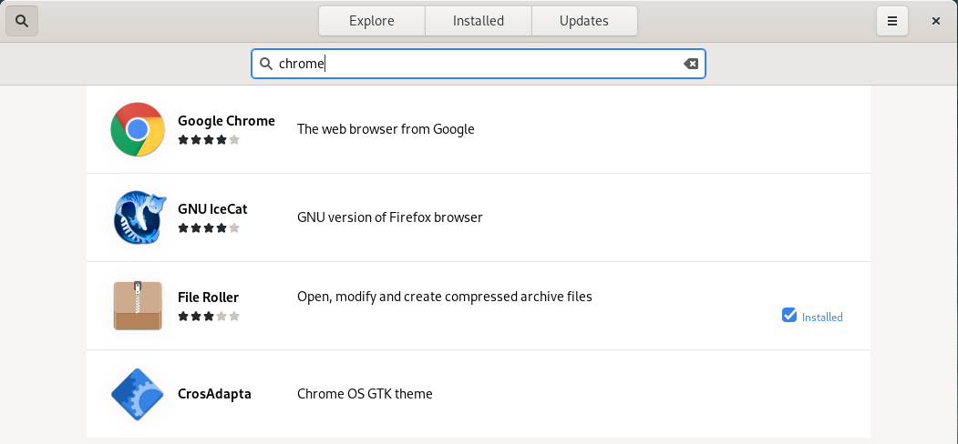Viewport: 958px width, 444px height.
Task: Open the GNU IceCat title link
Action: pos(212,209)
